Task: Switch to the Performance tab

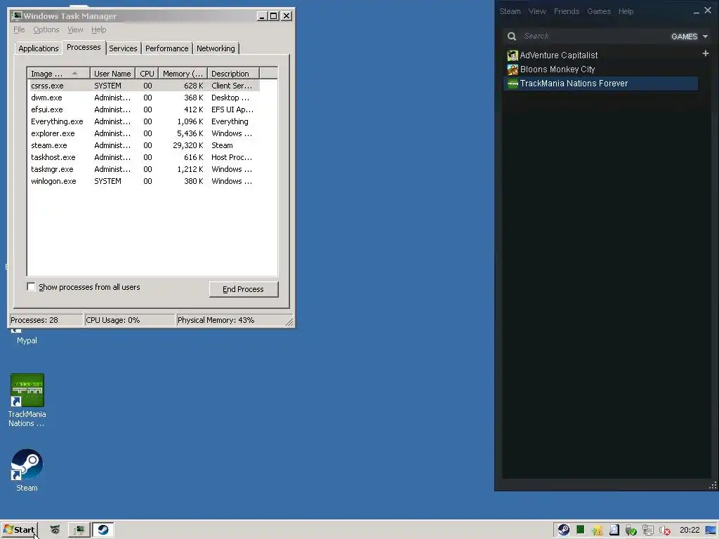Action: click(167, 48)
